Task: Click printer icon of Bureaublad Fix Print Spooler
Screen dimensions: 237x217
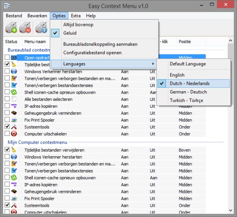Action: point(14,120)
